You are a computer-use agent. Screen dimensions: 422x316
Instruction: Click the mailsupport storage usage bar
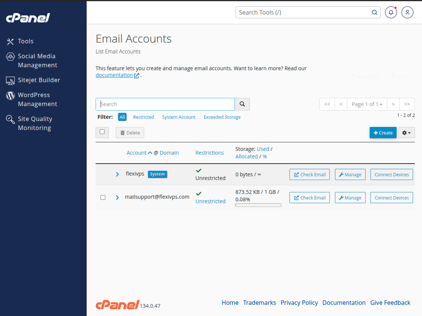click(x=258, y=205)
